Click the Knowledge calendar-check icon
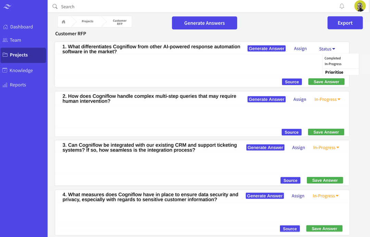This screenshot has width=370, height=237. tap(5, 70)
